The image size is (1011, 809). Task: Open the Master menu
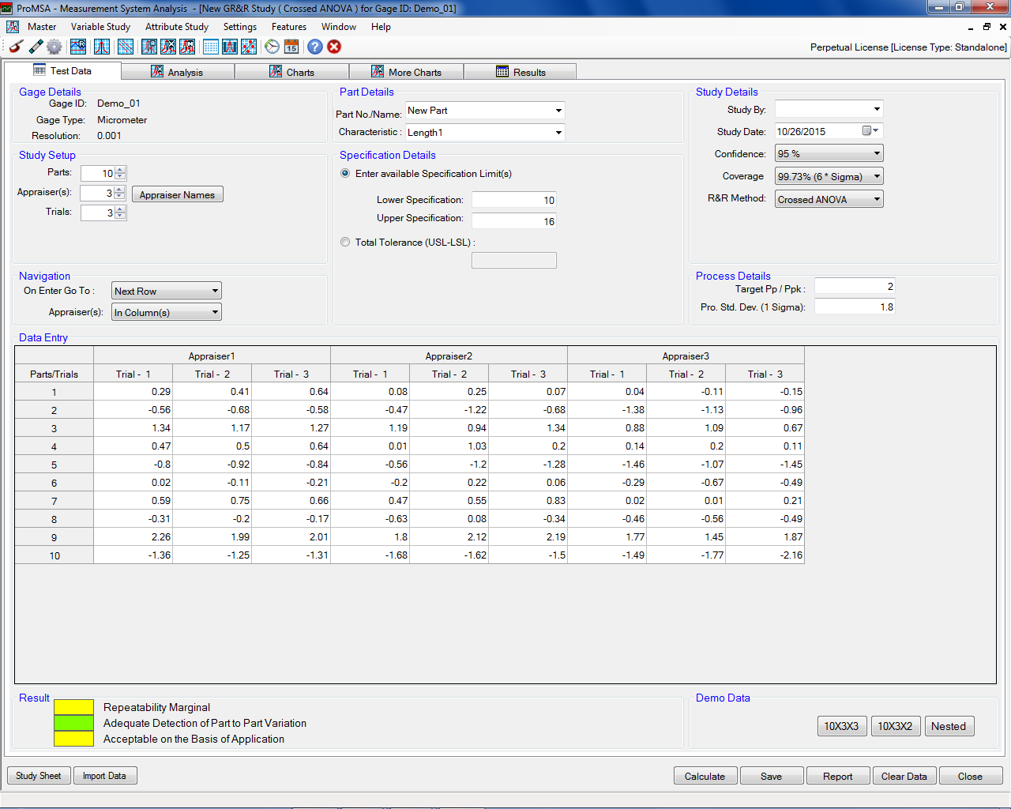click(x=42, y=26)
